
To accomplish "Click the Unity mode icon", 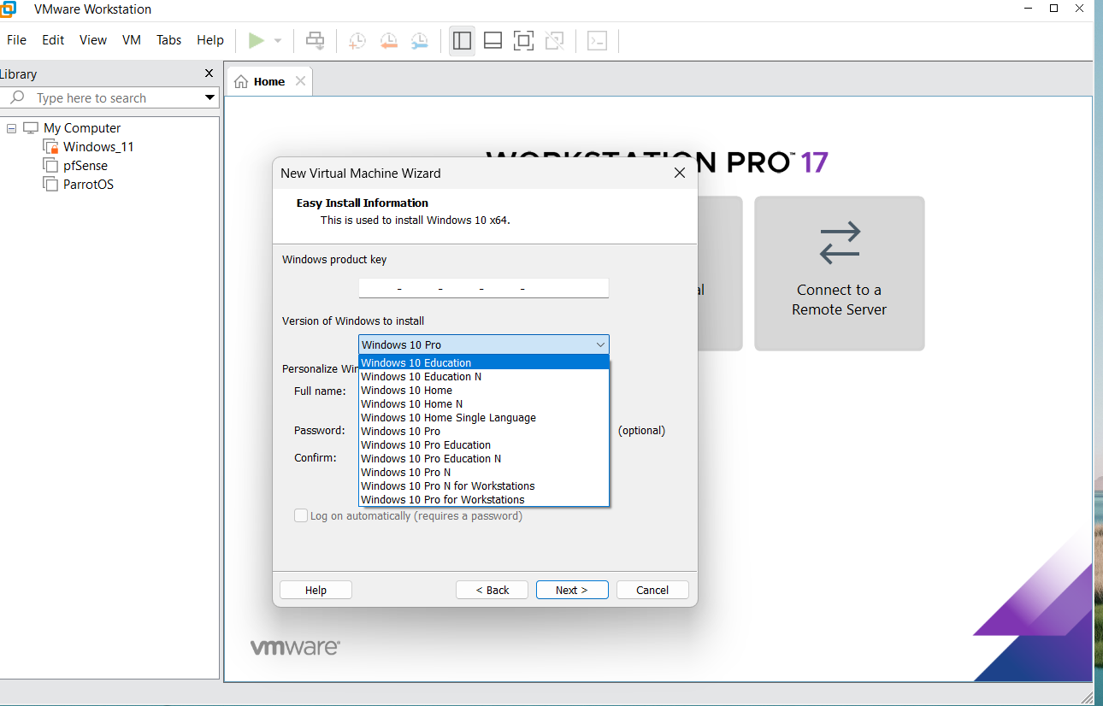I will pyautogui.click(x=554, y=40).
